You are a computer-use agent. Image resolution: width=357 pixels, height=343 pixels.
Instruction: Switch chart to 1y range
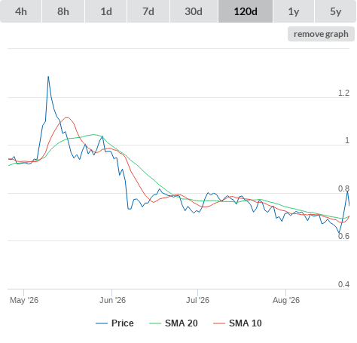pyautogui.click(x=294, y=11)
